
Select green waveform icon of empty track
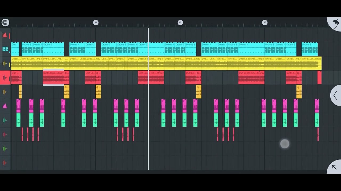(x=5, y=149)
